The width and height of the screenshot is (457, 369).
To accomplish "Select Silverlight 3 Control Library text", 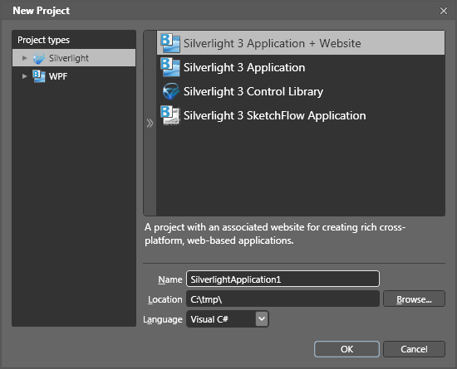I will 253,91.
